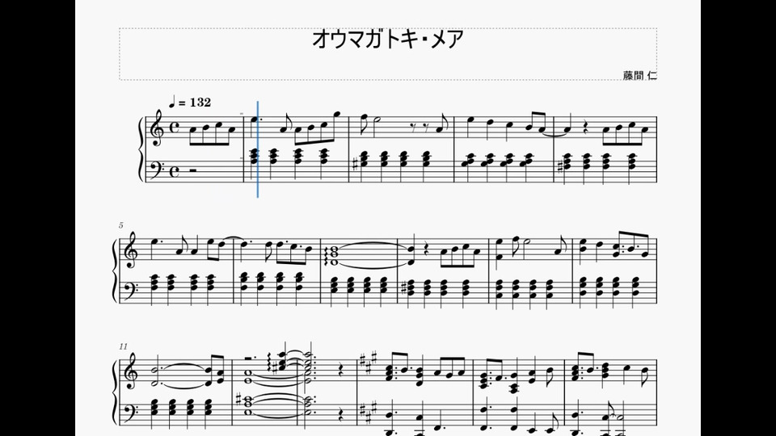Viewport: 776px width, 436px height.
Task: Click the common time signature on the top bass staff
Action: tap(175, 171)
